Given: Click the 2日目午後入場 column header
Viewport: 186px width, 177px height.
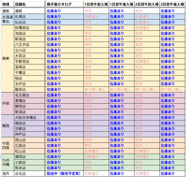Looking at the screenshot, I should (172, 5).
